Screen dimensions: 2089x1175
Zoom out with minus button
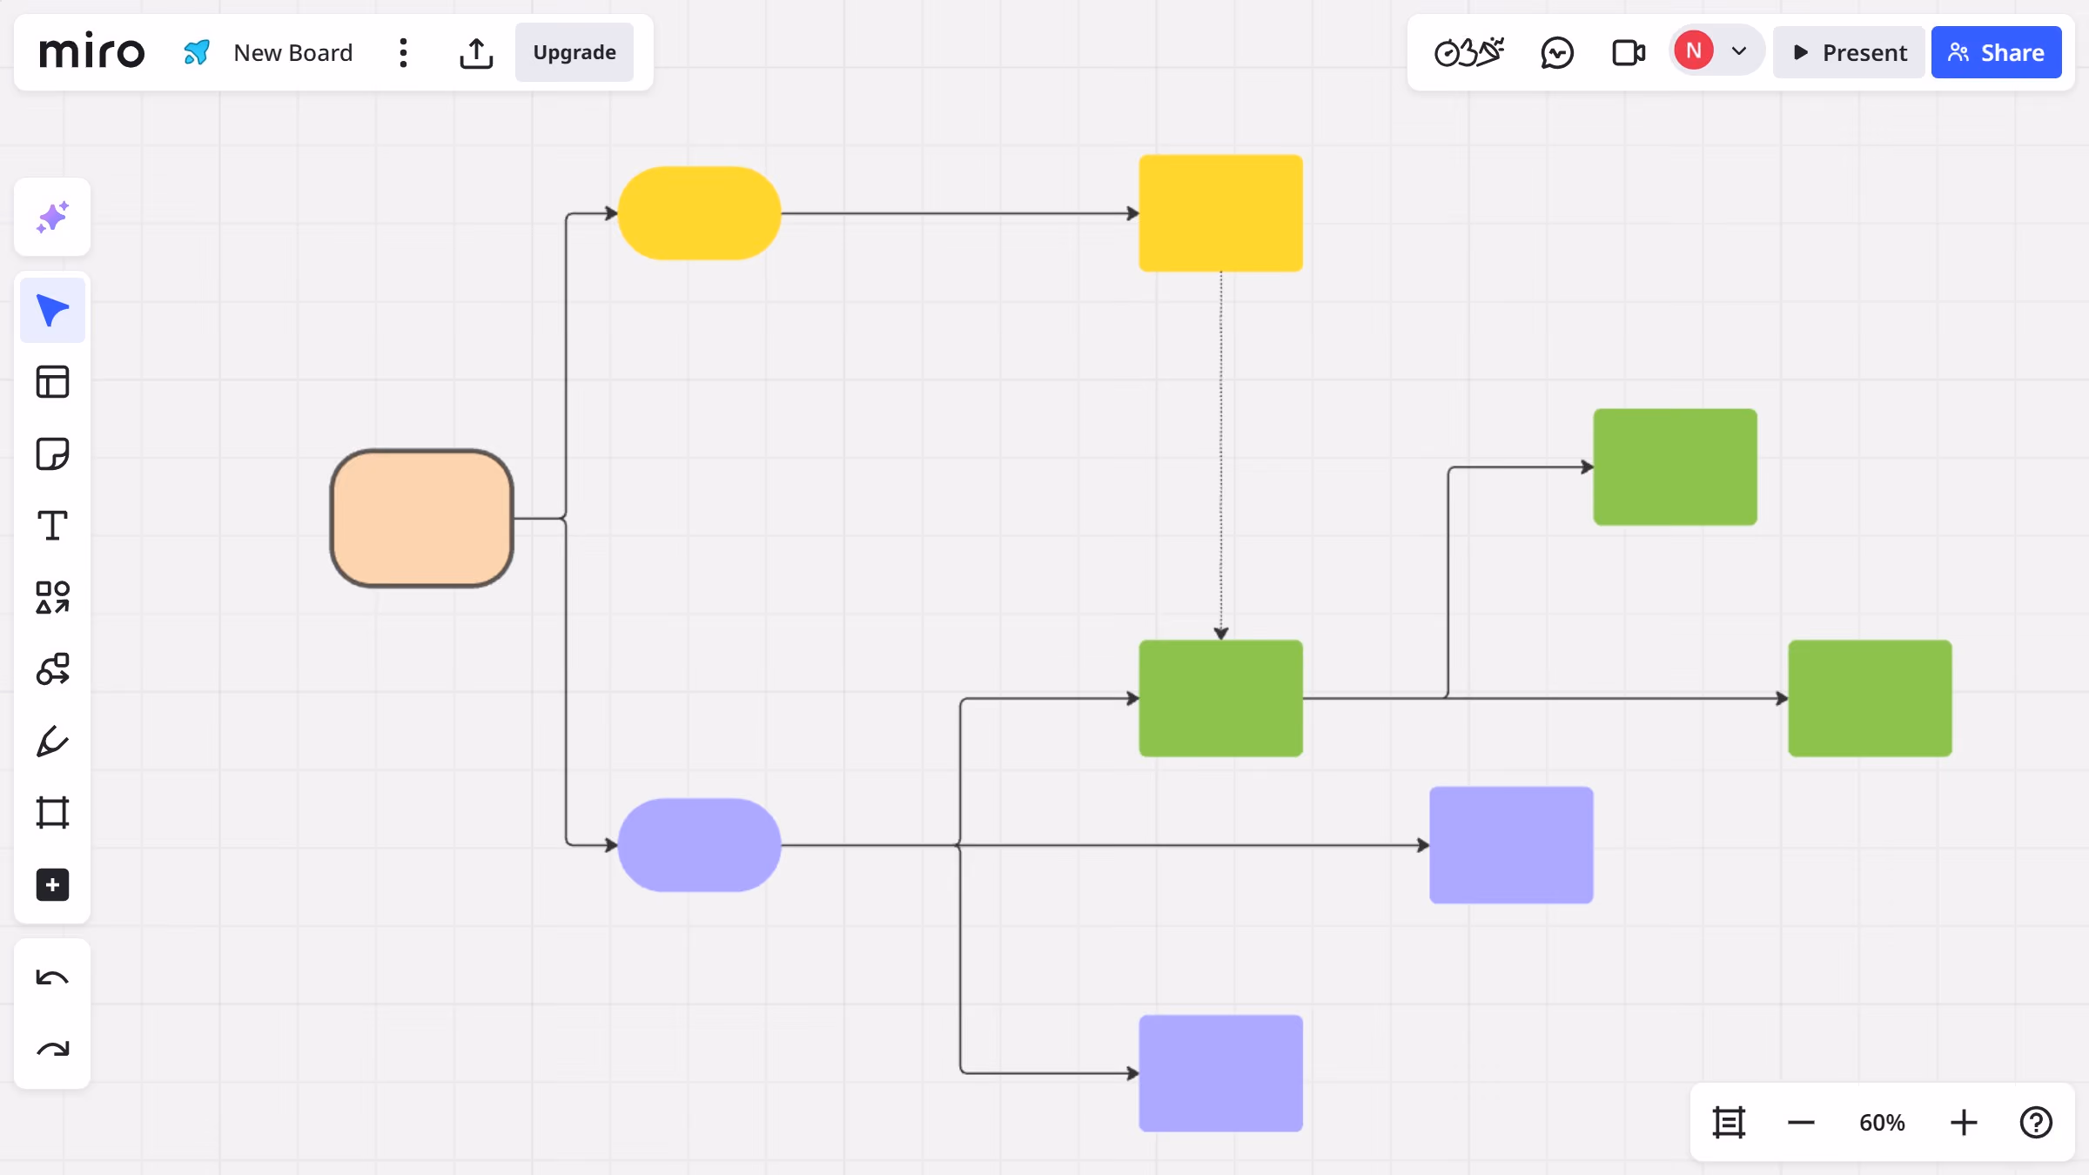click(1801, 1123)
